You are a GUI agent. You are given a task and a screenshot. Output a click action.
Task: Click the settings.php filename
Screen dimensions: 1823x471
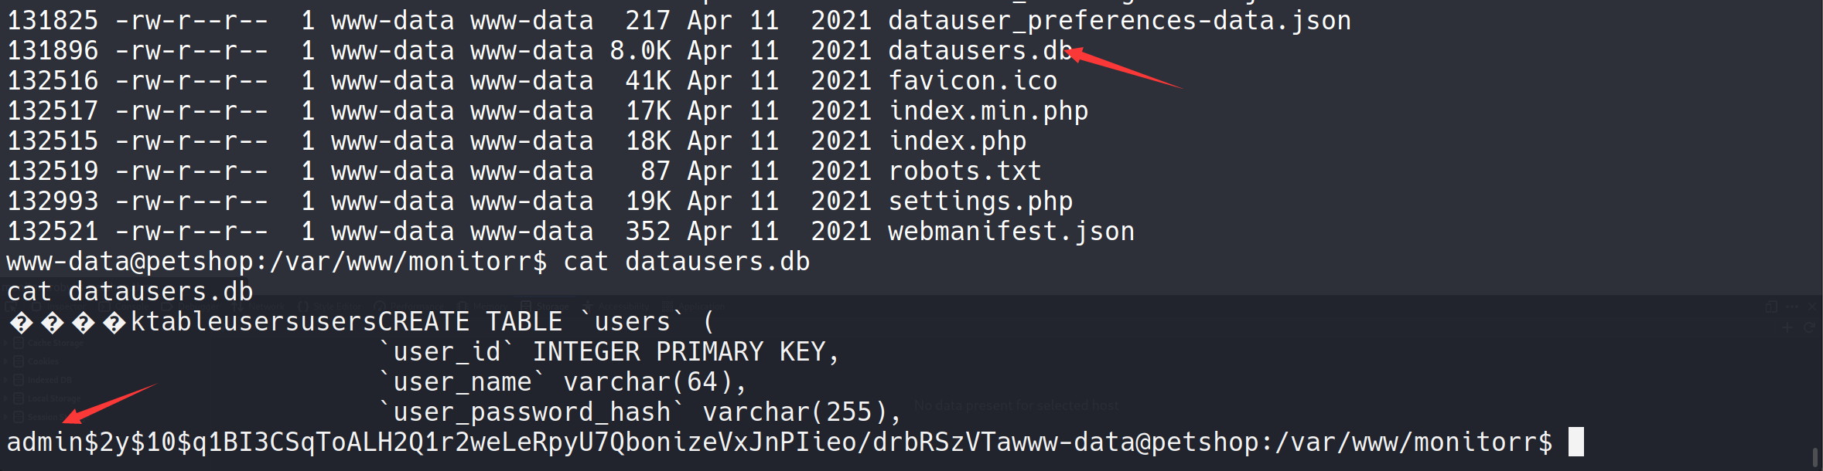point(980,202)
